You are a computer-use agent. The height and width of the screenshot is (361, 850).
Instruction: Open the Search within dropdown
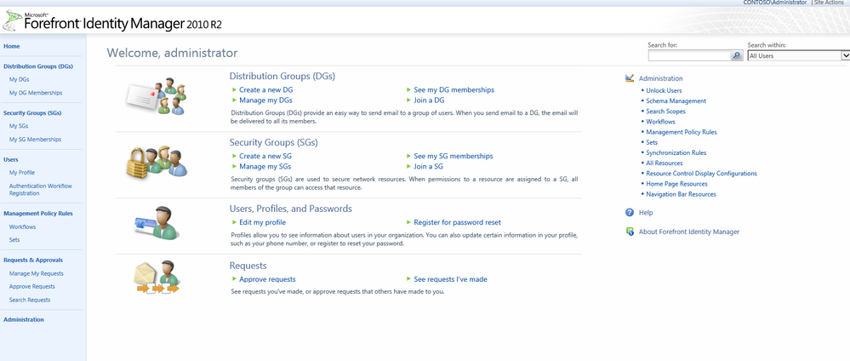845,56
